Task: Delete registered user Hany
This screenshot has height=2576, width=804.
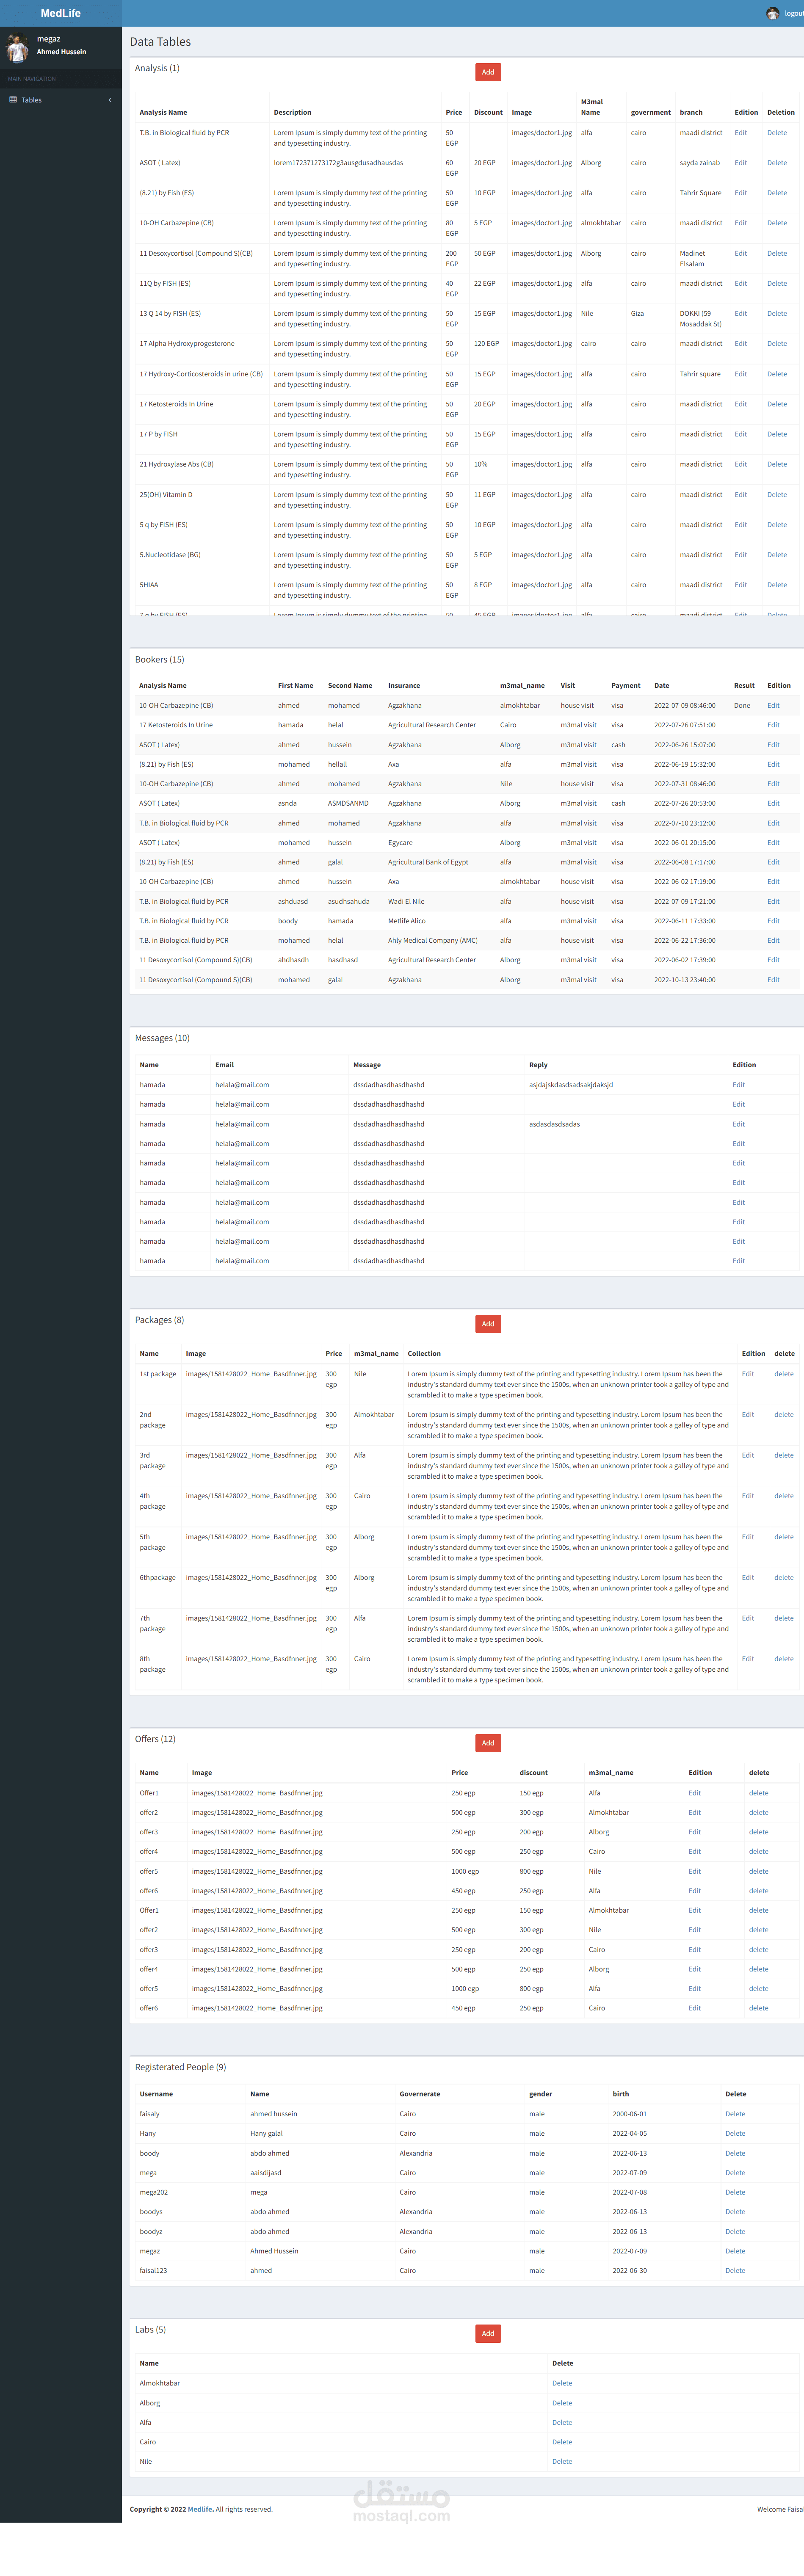Action: tap(735, 2133)
